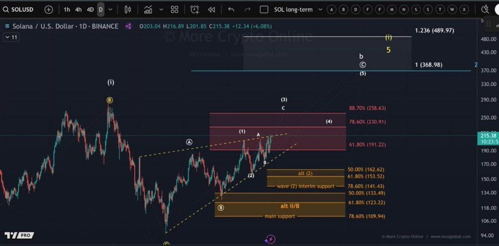Open the candlestick chart type selector

click(x=128, y=10)
